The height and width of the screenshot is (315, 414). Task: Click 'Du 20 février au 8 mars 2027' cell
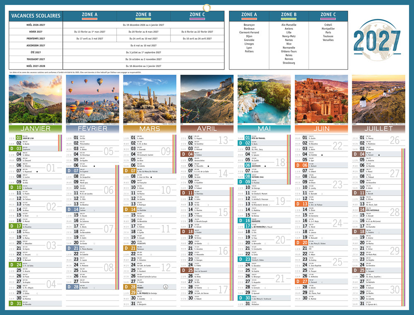143,32
